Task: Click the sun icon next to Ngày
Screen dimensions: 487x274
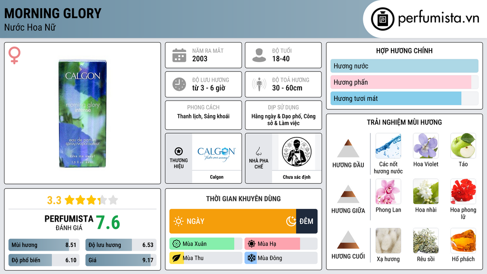Action: (x=179, y=221)
